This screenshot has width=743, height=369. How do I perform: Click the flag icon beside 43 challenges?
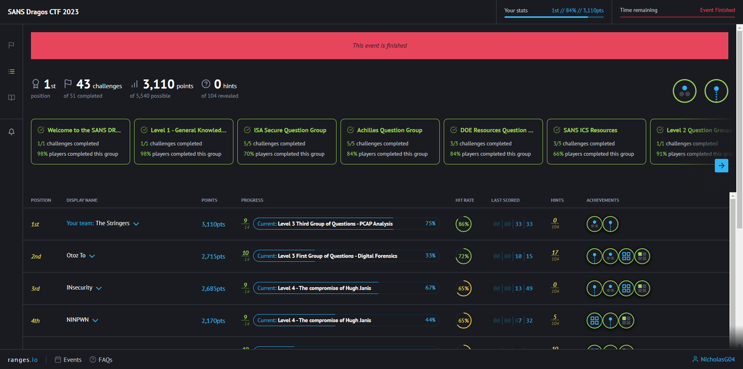click(68, 85)
